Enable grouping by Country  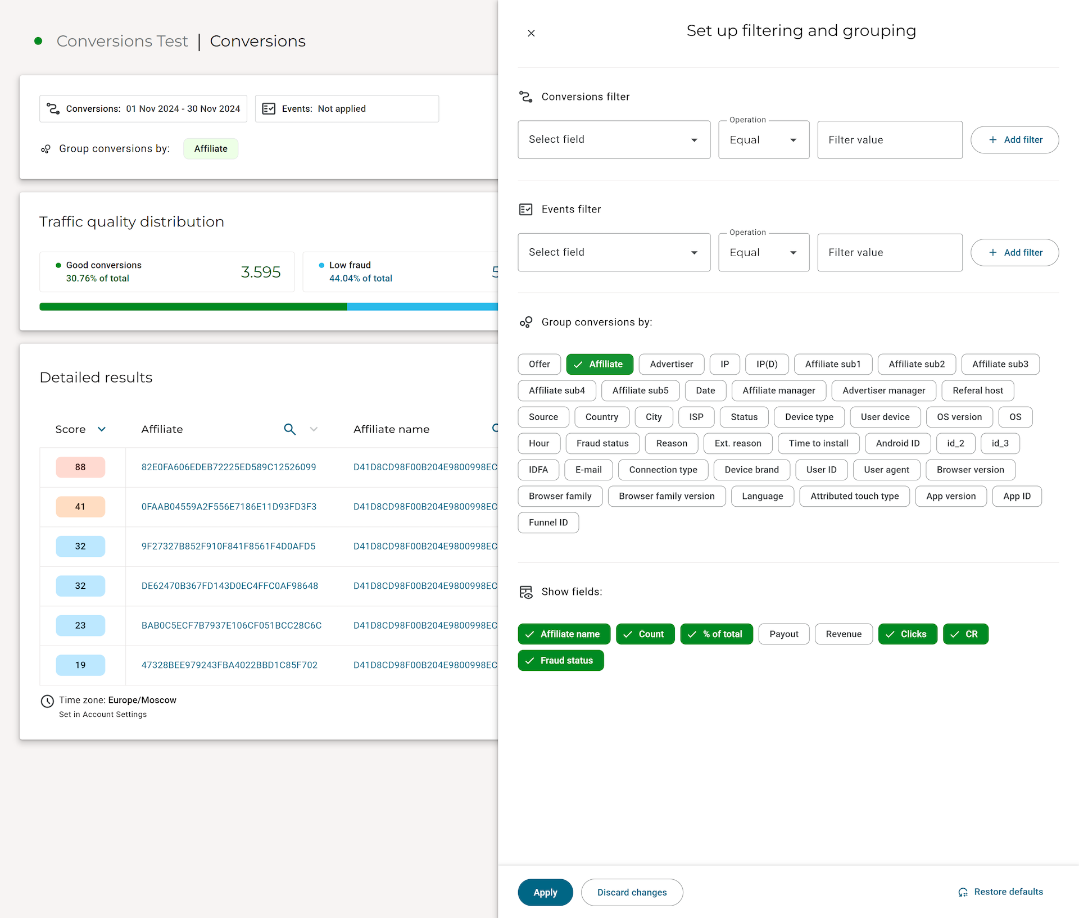601,417
